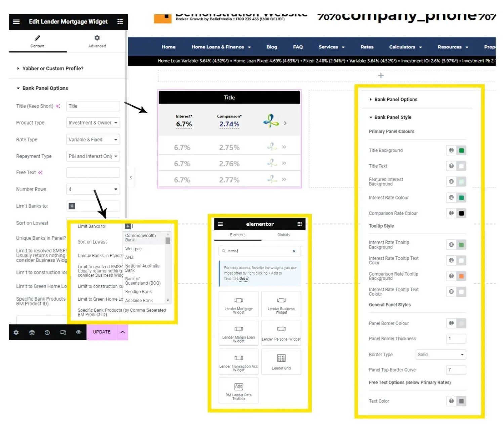Screen dimensions: 504x431
Task: Click the Title text input field
Action: pos(93,106)
